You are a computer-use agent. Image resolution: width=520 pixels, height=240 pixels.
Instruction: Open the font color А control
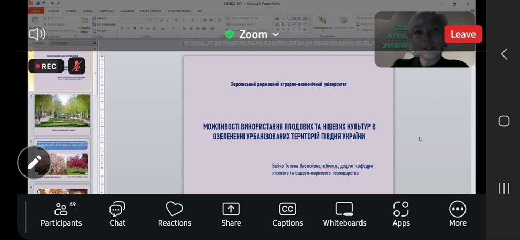pos(174,28)
